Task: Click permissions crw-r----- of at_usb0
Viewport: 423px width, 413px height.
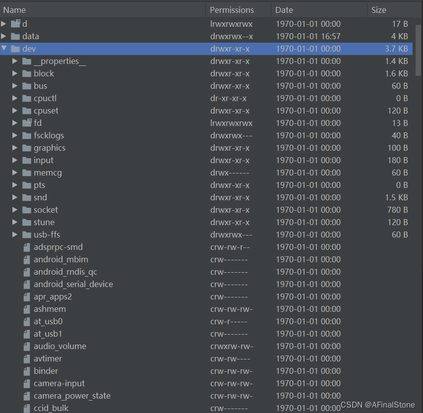Action: [229, 322]
